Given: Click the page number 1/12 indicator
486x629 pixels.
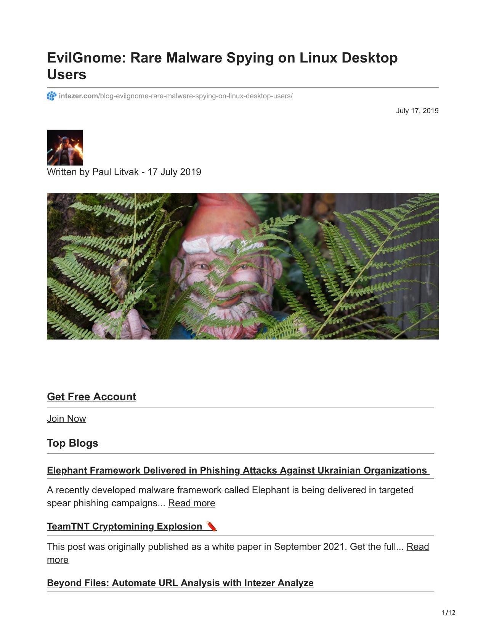Looking at the screenshot, I should pyautogui.click(x=449, y=613).
